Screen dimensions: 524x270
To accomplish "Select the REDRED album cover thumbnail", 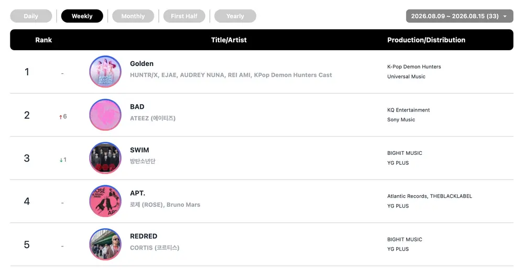I will point(105,244).
